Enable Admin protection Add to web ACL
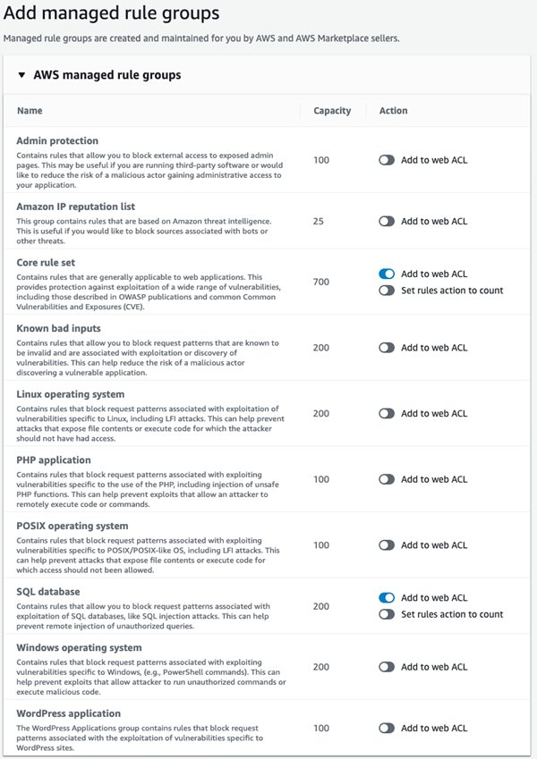 pyautogui.click(x=387, y=160)
